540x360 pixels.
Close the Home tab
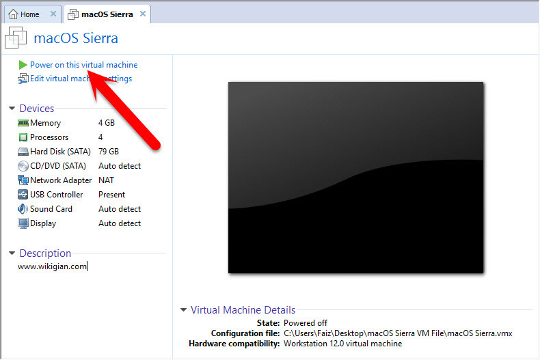click(53, 14)
